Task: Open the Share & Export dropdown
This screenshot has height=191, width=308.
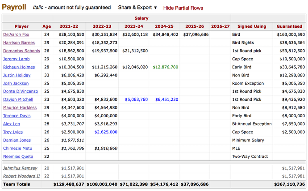Action: pyautogui.click(x=137, y=8)
